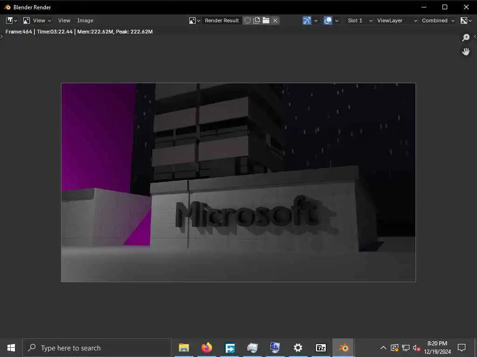The image size is (477, 357).
Task: Click the muted volume tray icon
Action: pyautogui.click(x=416, y=348)
